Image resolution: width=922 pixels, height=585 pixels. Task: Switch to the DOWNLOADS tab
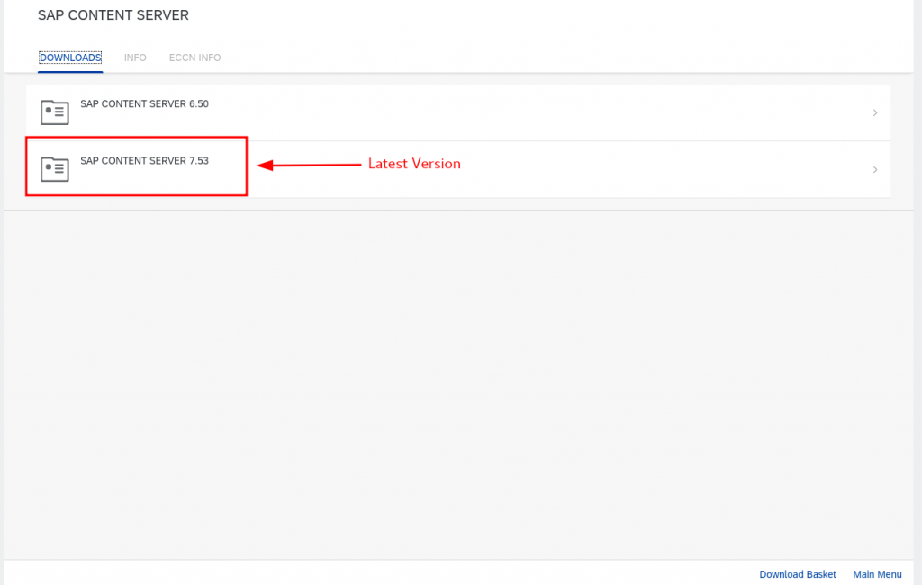(x=70, y=58)
